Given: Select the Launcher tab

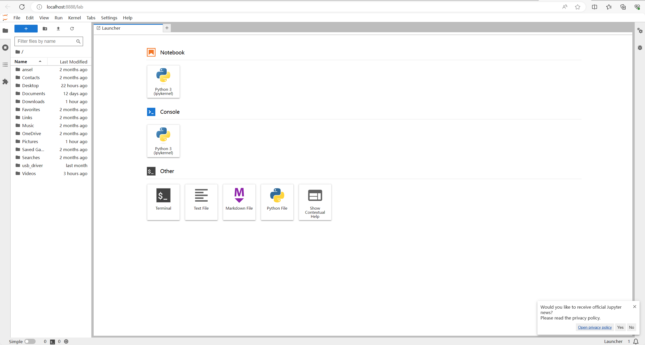Looking at the screenshot, I should click(x=111, y=28).
